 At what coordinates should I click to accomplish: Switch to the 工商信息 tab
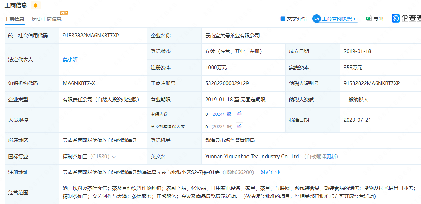(x=14, y=19)
